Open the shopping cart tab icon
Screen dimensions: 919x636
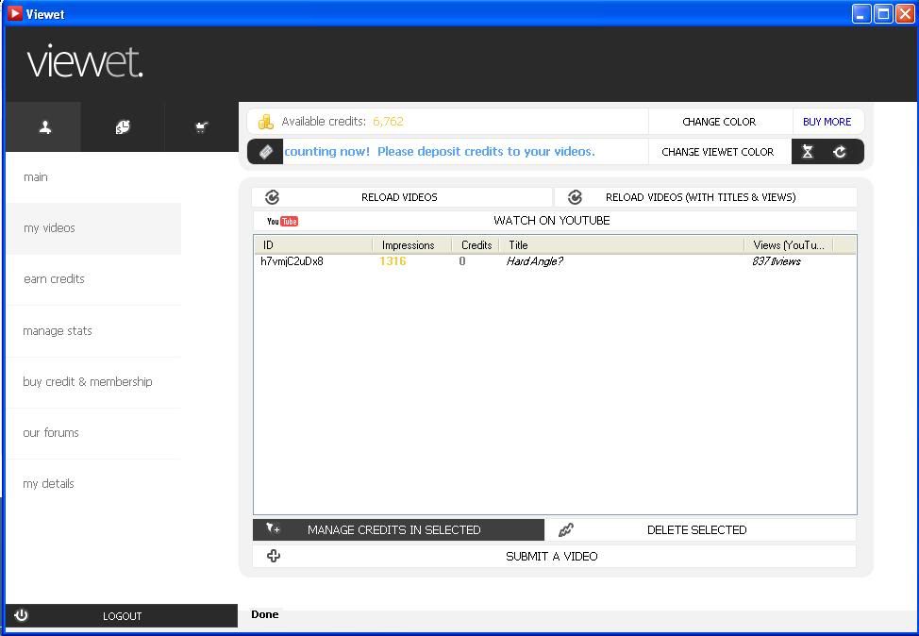tap(202, 127)
